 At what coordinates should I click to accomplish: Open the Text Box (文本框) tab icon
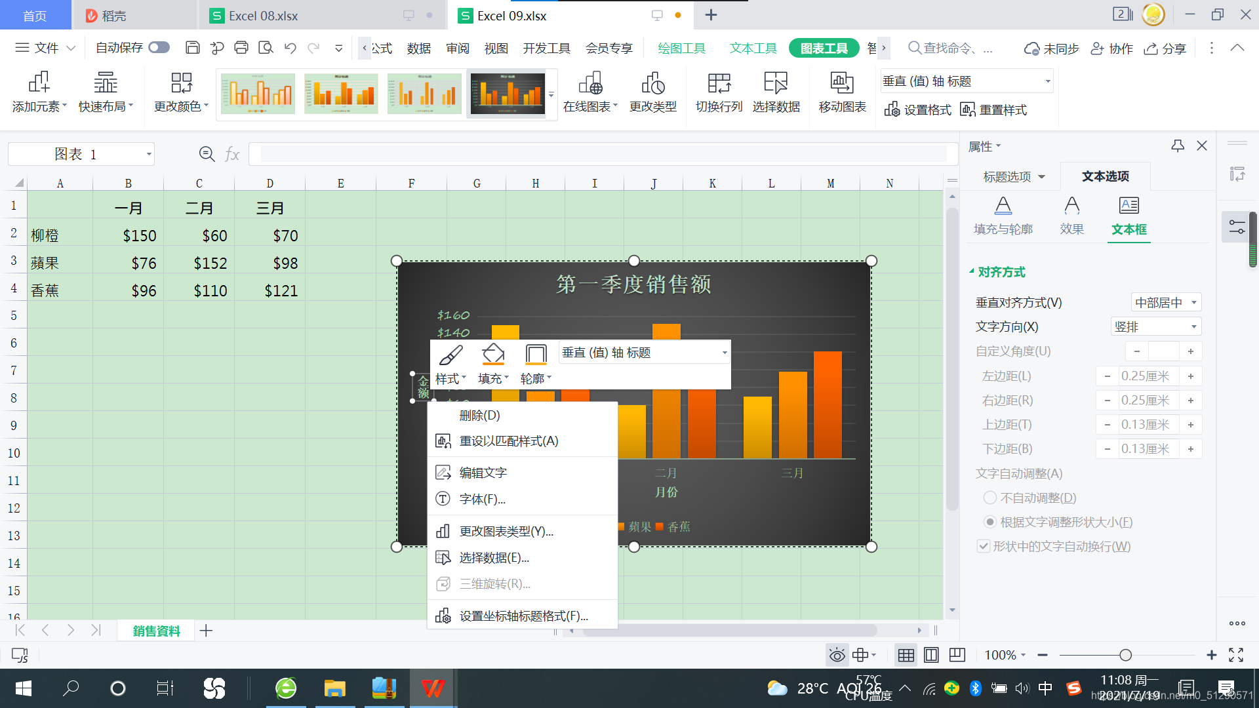pyautogui.click(x=1129, y=206)
